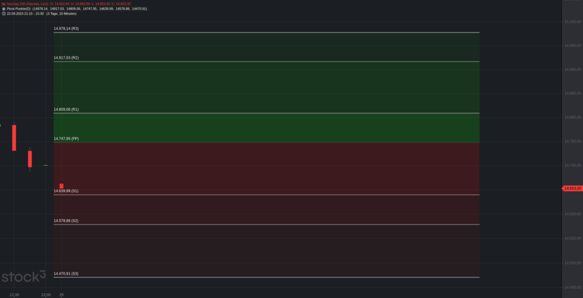Click the stock3 logo watermark
This screenshot has width=583, height=298.
point(23,276)
